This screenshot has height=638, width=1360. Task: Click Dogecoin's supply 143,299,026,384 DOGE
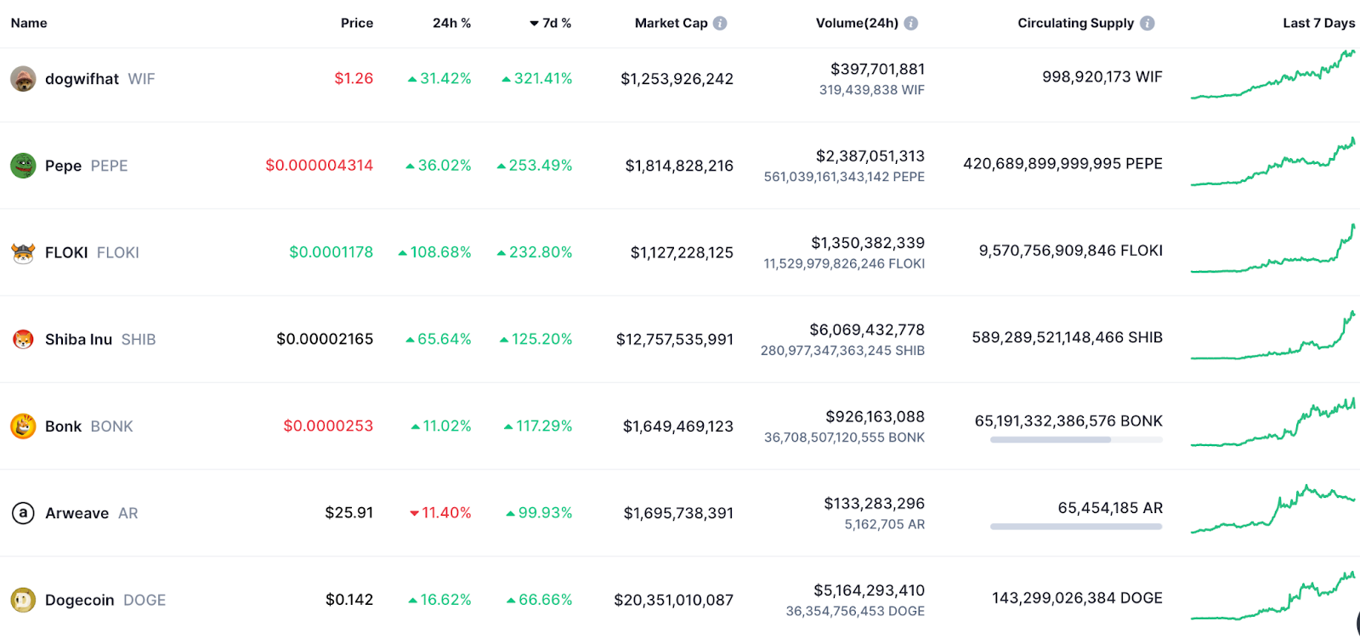click(1078, 598)
